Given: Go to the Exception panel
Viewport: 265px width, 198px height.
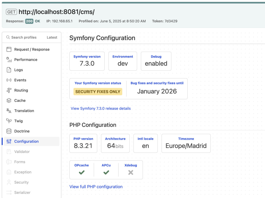Looking at the screenshot, I should click(x=32, y=172).
